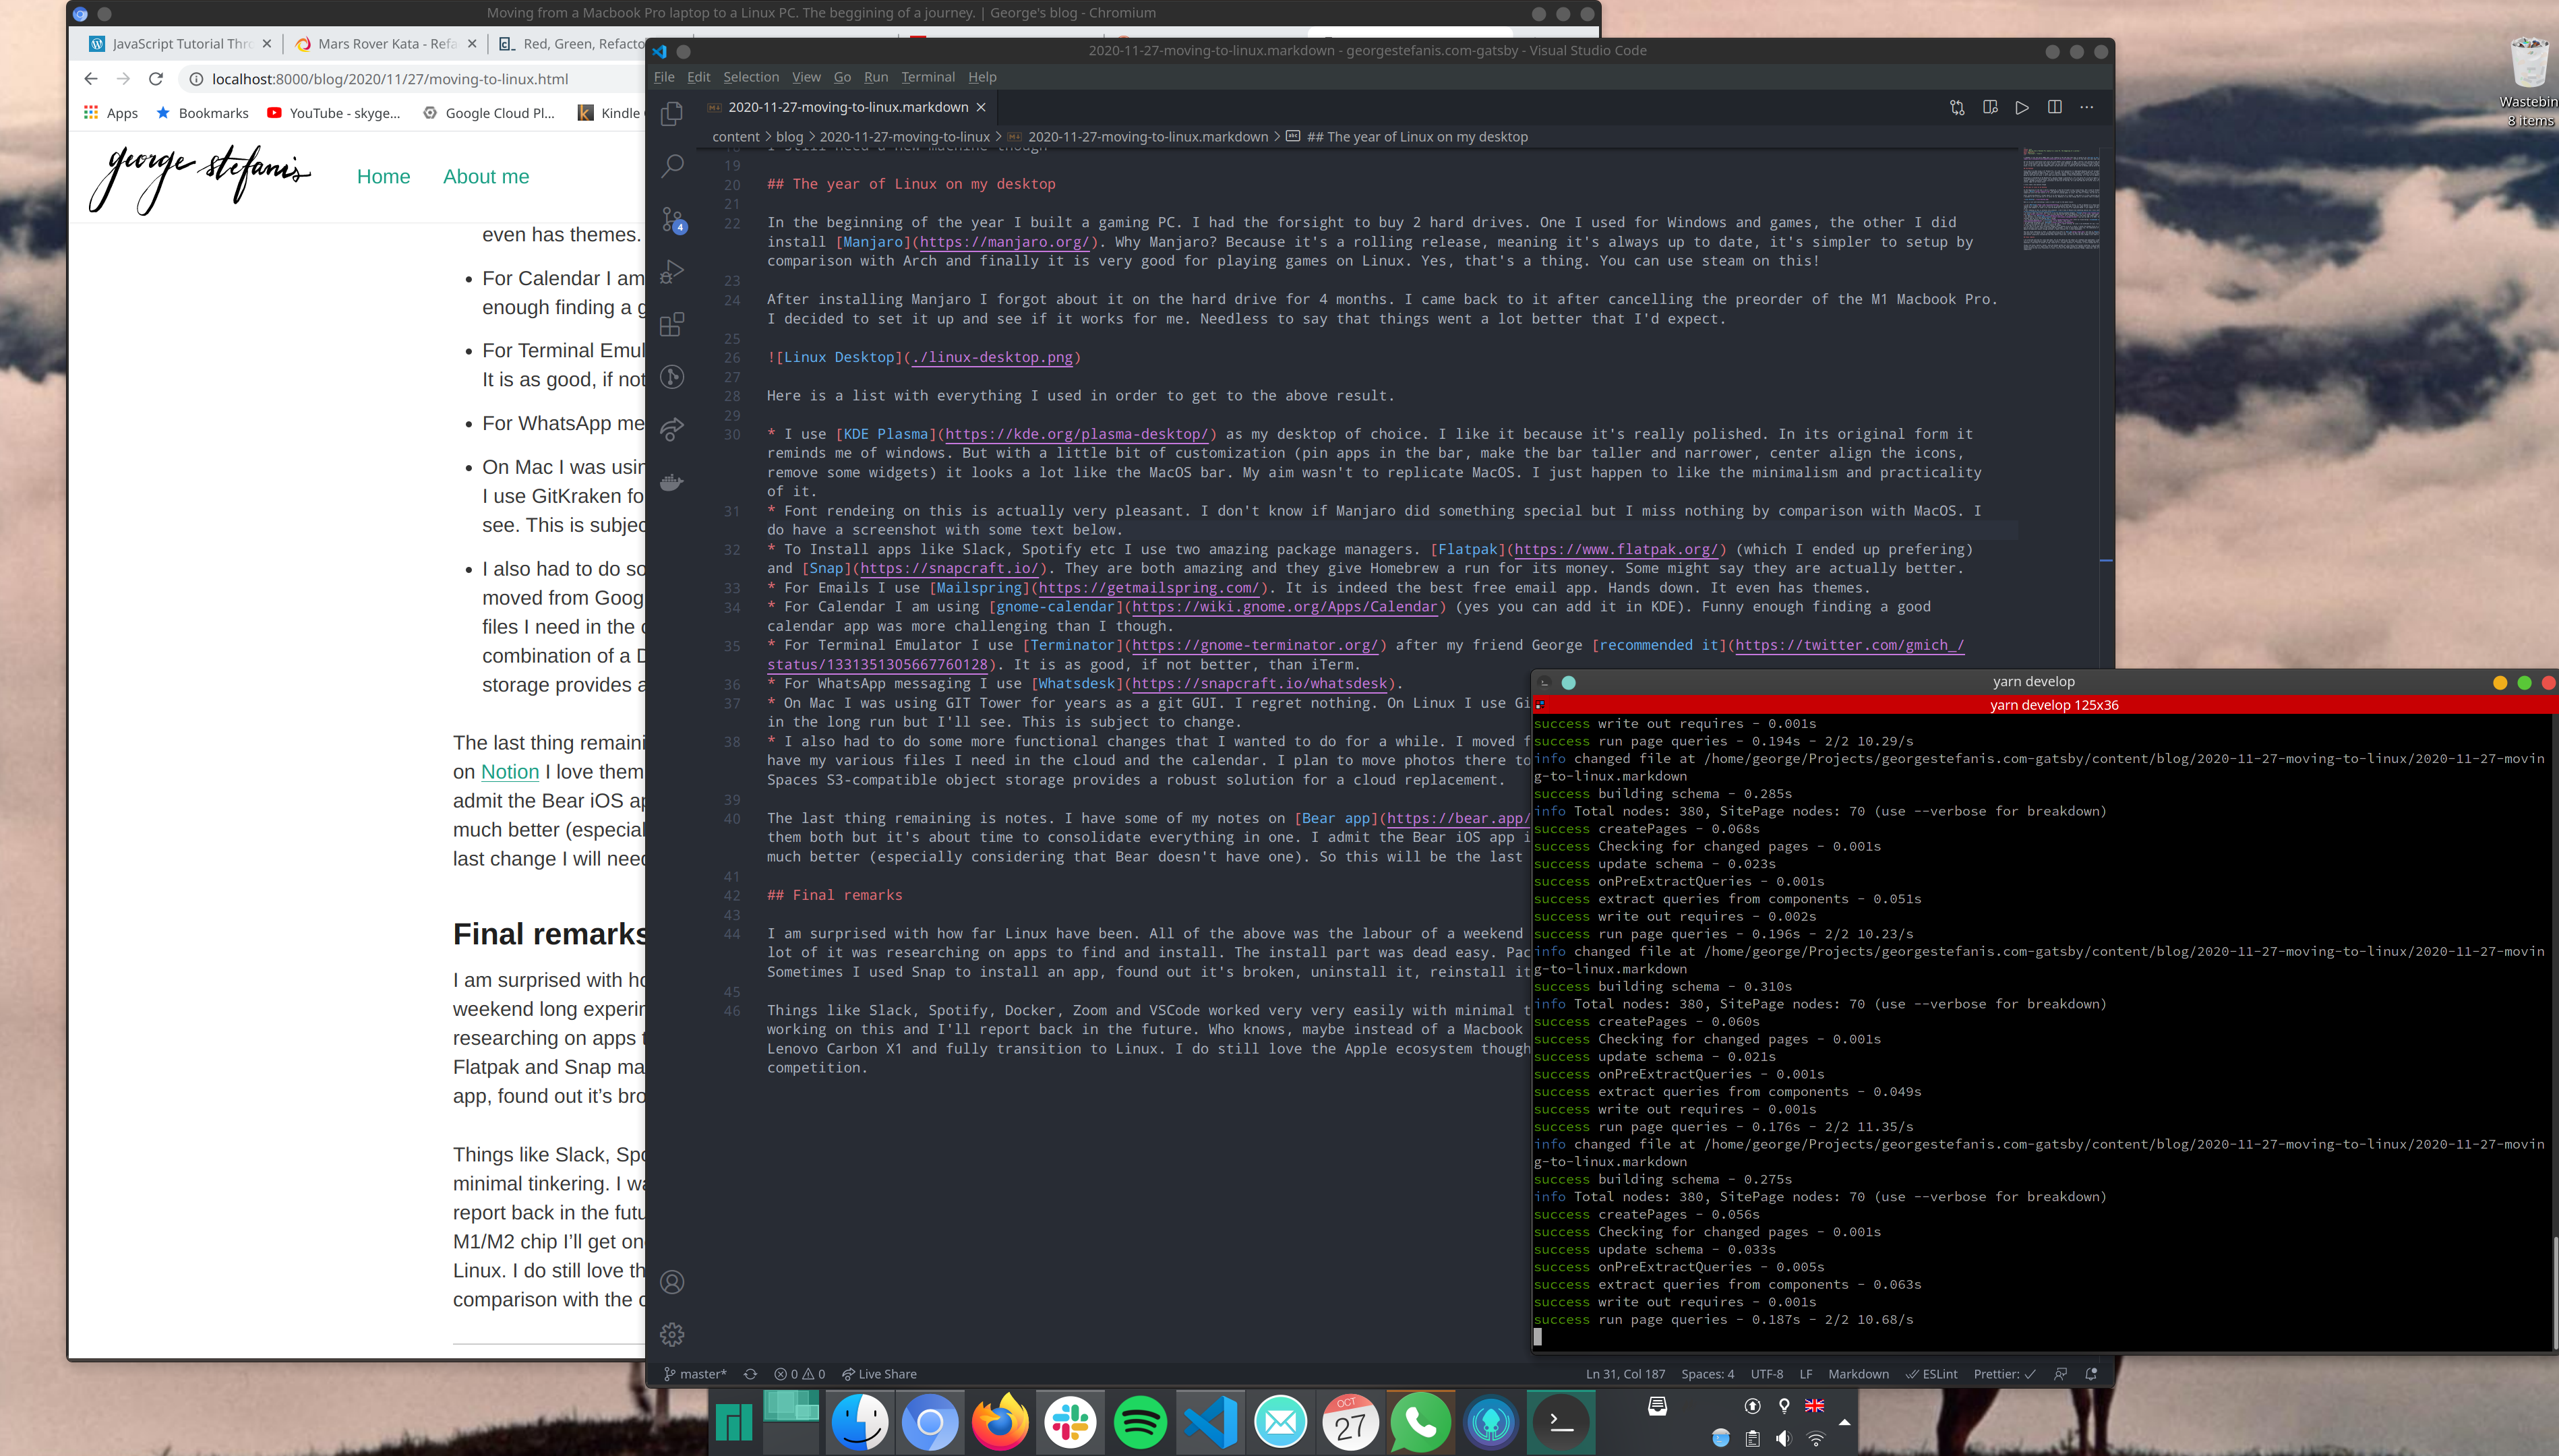The width and height of the screenshot is (2559, 1456).
Task: Open the VS Code Search view
Action: tap(672, 166)
